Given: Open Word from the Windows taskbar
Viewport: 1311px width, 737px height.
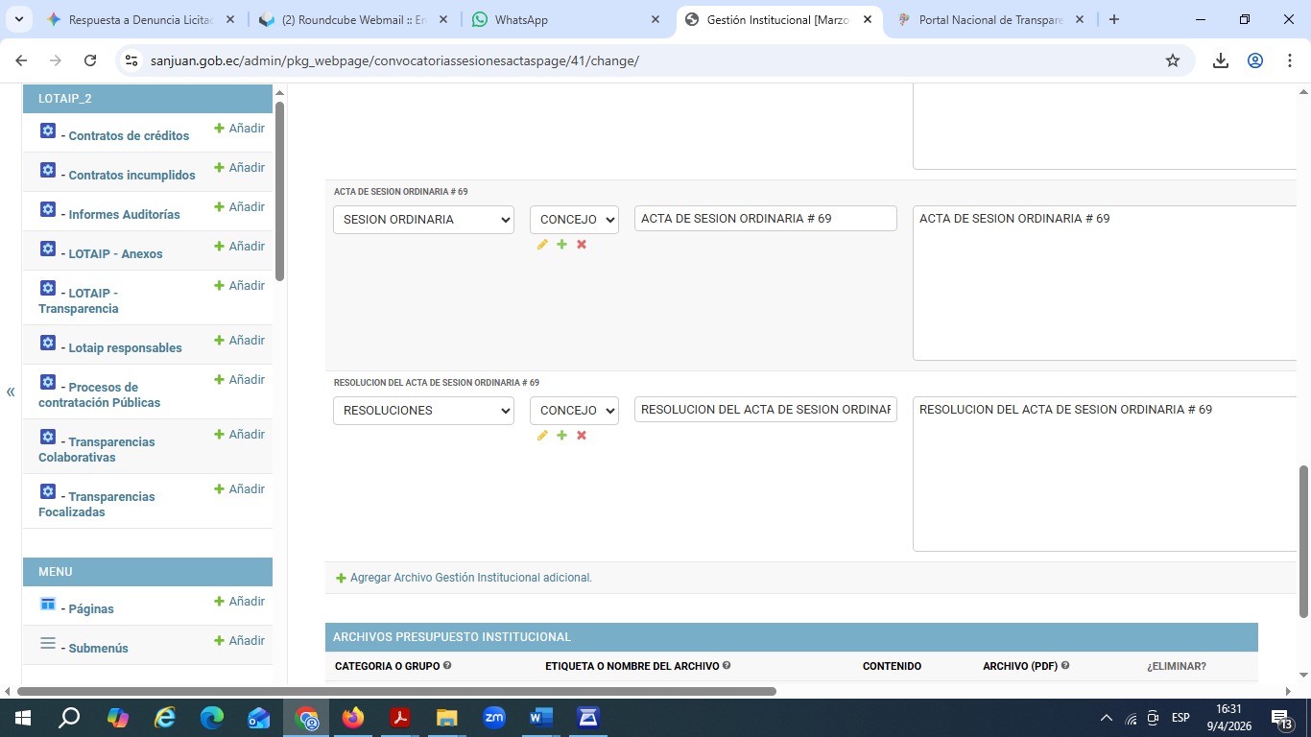Looking at the screenshot, I should (x=541, y=718).
